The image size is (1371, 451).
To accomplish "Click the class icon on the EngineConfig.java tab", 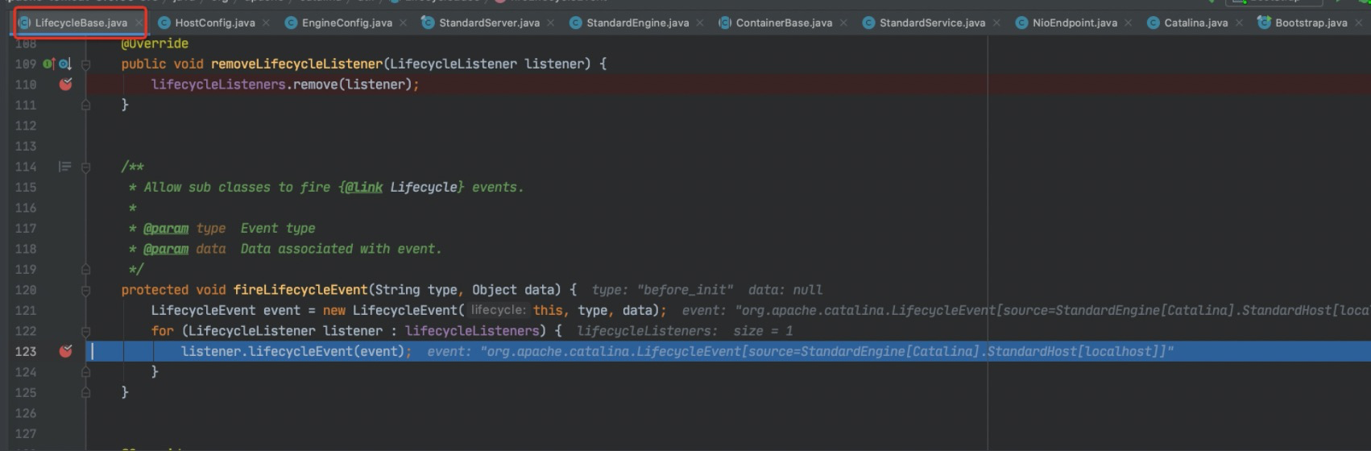I will coord(291,23).
